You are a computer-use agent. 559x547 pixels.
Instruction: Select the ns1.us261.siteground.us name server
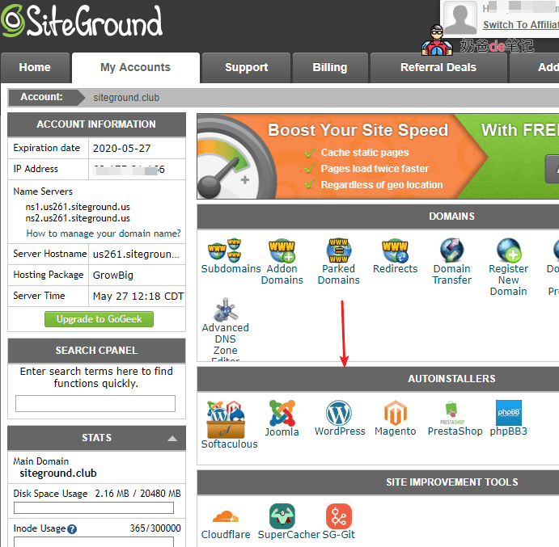click(78, 207)
